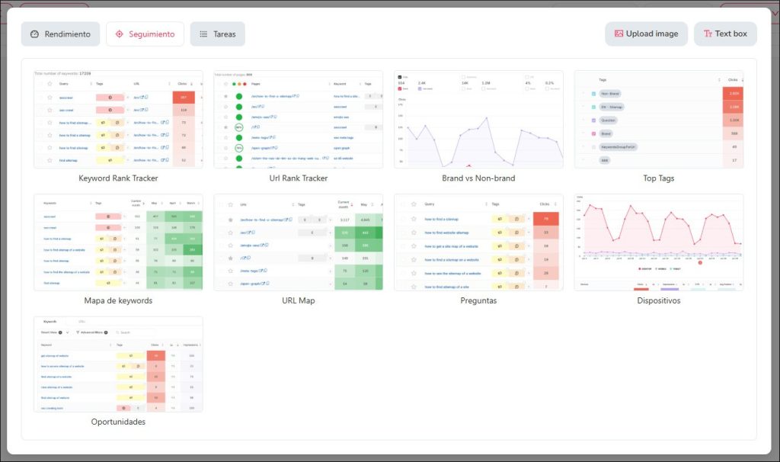Click the search magnifier icon in Oportunidades preview
The height and width of the screenshot is (462, 780).
(118, 332)
